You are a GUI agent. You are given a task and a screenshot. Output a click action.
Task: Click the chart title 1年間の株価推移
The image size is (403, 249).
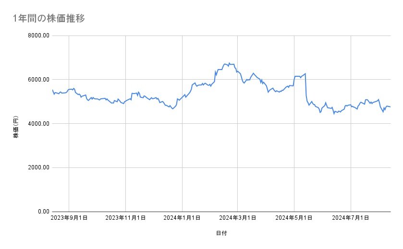49,18
